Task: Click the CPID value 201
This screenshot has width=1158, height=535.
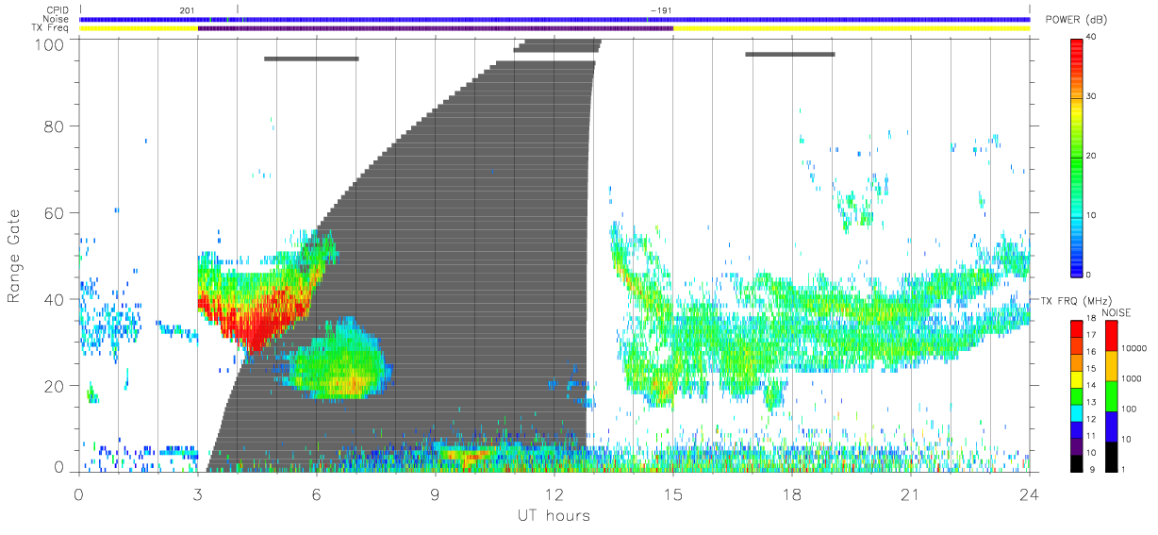Action: (185, 9)
